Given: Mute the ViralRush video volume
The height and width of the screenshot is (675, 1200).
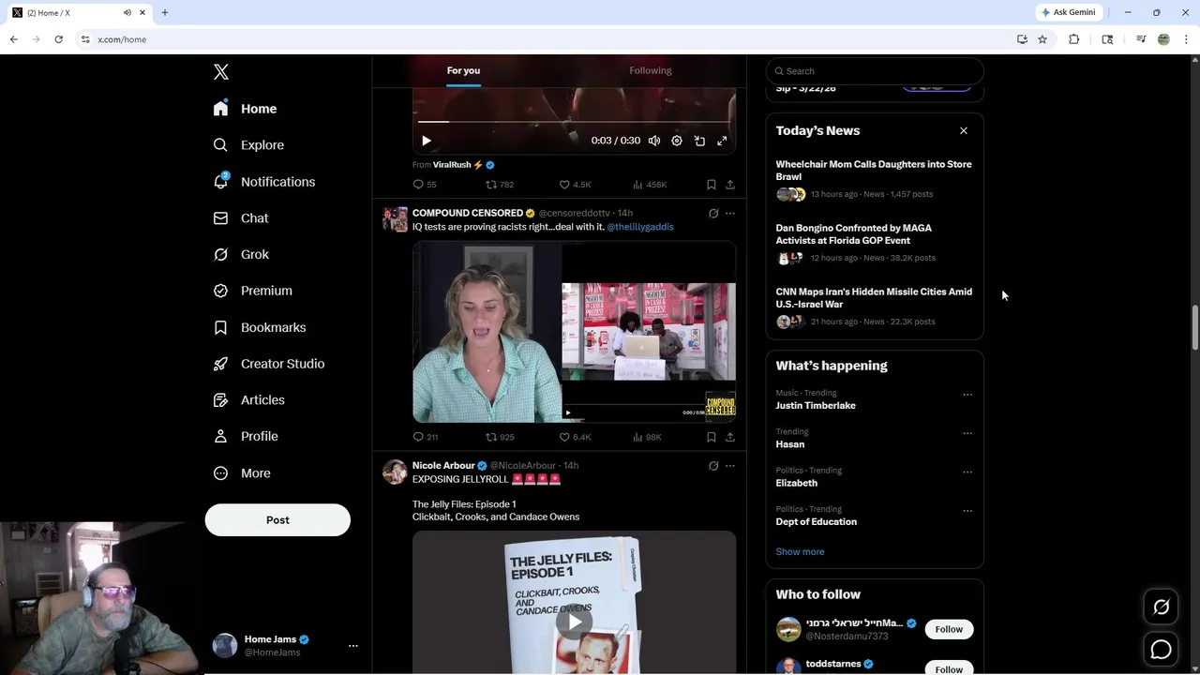Looking at the screenshot, I should point(654,141).
